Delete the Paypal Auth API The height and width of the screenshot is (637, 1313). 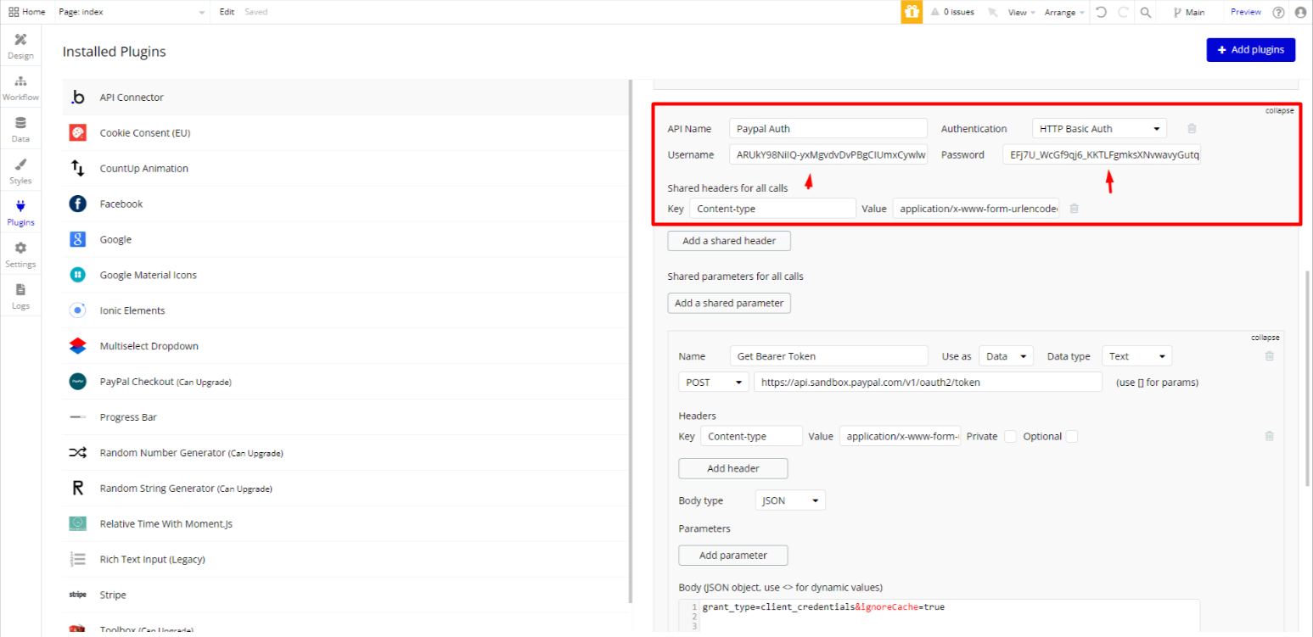(x=1192, y=129)
